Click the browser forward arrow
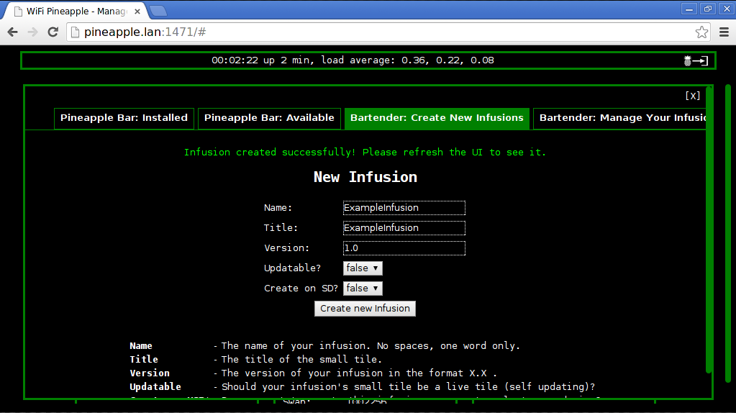This screenshot has height=413, width=736. click(32, 32)
